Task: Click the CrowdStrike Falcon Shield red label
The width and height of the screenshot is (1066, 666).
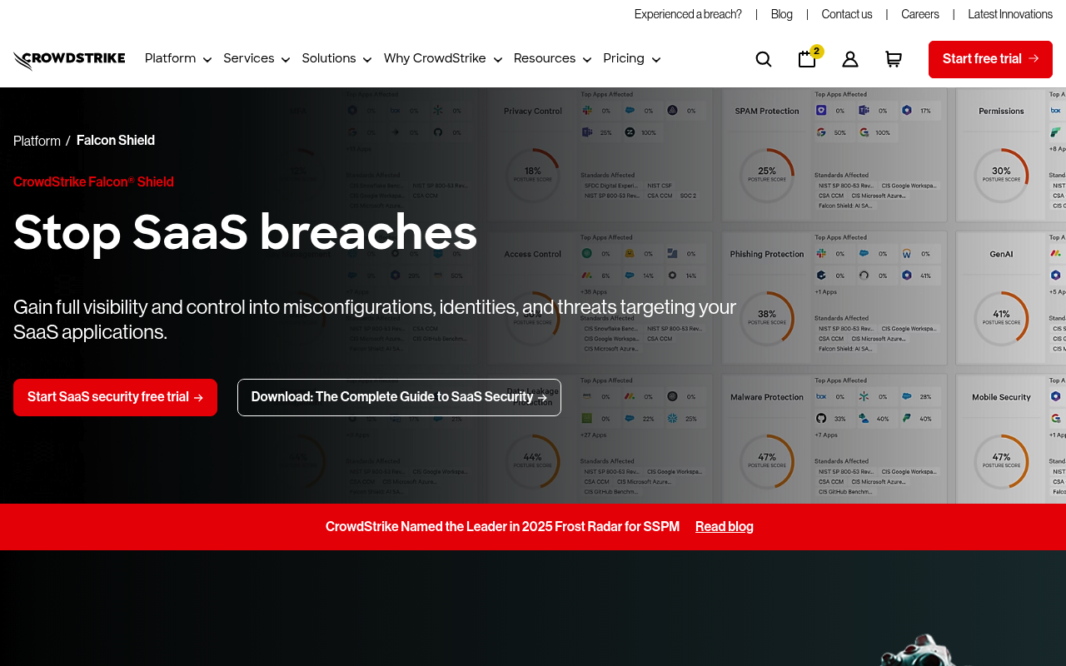Action: [93, 182]
